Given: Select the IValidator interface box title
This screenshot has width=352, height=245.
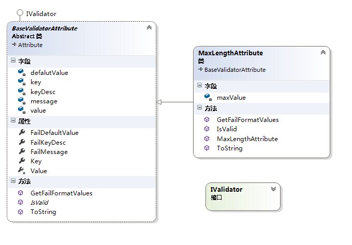Looking at the screenshot, I should (226, 189).
